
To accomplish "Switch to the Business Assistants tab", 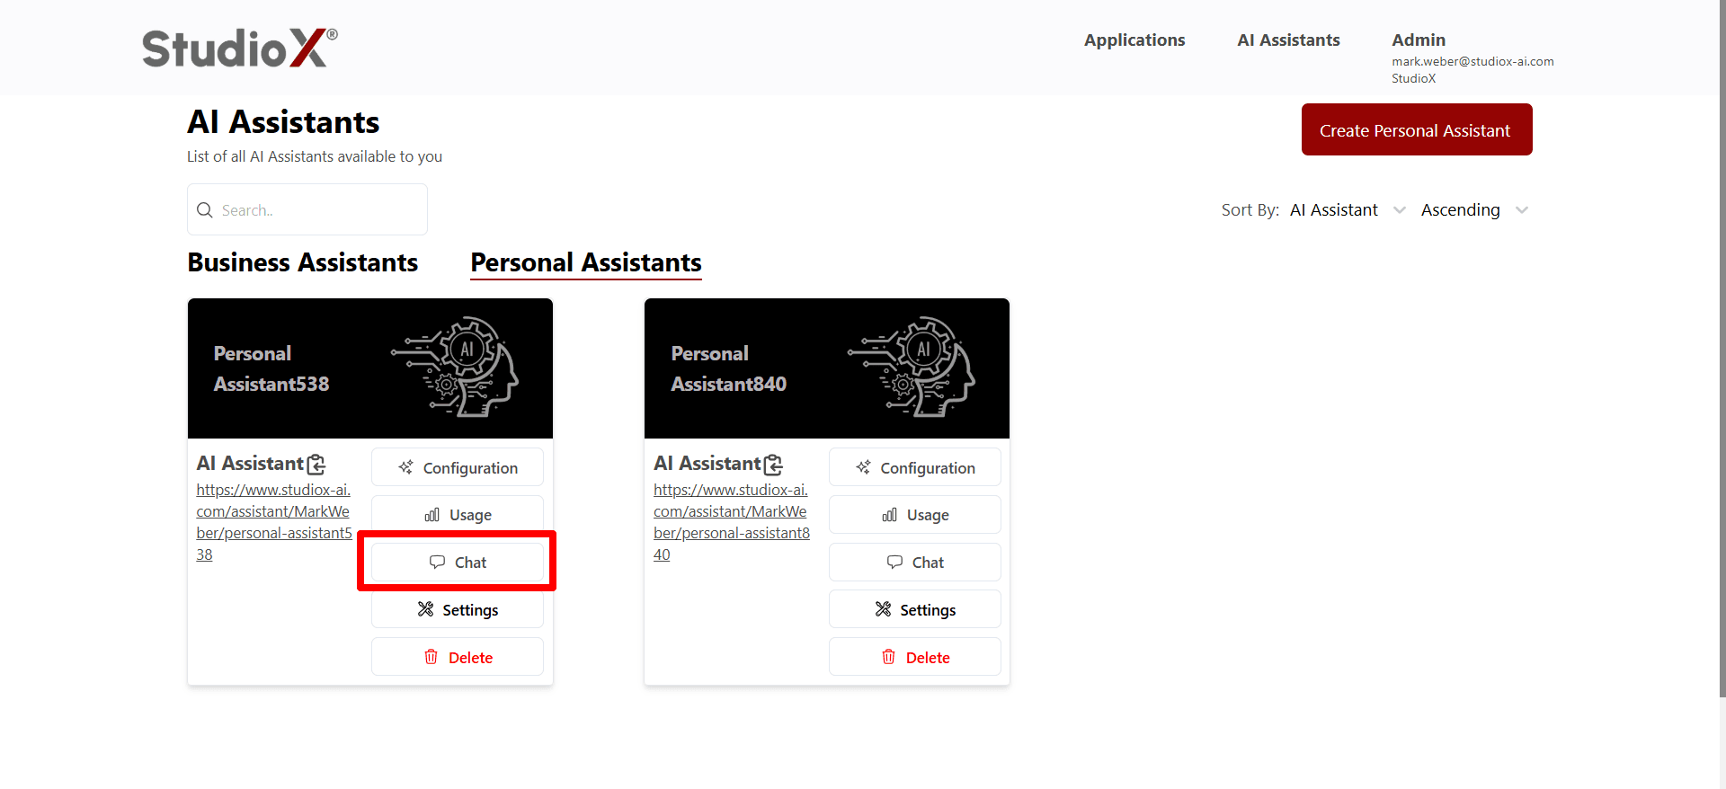I will coord(302,262).
